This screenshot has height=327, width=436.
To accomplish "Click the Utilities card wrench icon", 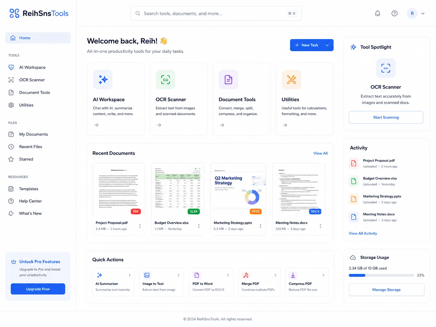I will point(291,79).
